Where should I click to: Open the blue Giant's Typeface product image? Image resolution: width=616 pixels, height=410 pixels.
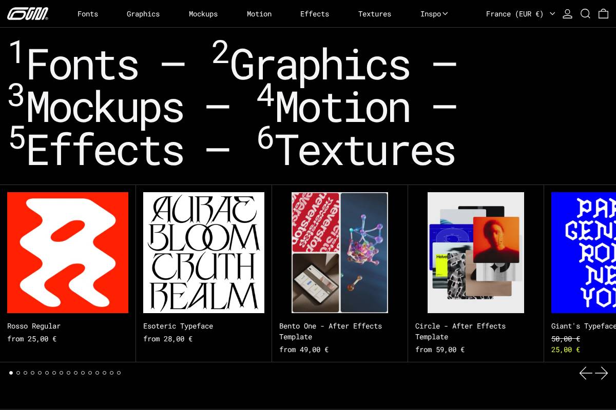(584, 253)
